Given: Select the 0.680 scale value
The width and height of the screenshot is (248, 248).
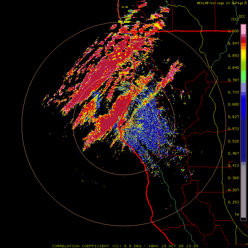Looking at the screenshot, I should click(x=233, y=104).
